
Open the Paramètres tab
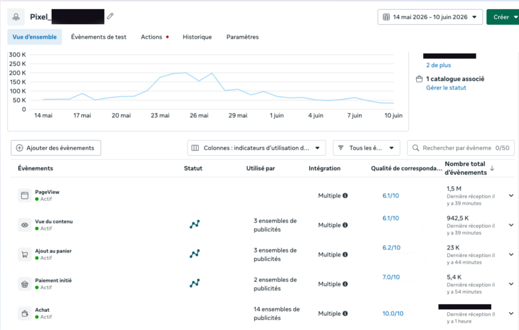(243, 36)
